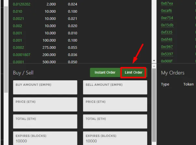
Task: Select order priced 0.0120202
Action: (x=21, y=4)
